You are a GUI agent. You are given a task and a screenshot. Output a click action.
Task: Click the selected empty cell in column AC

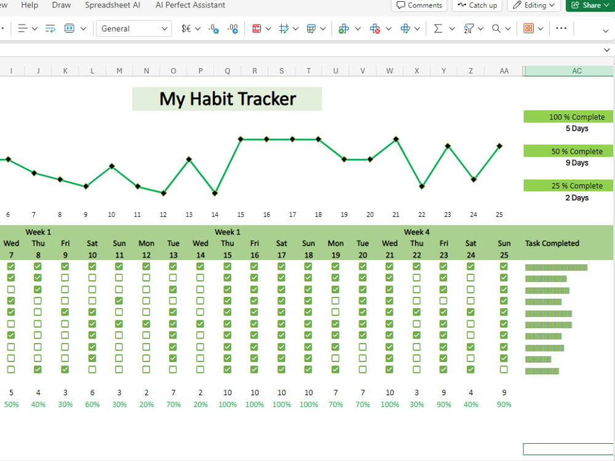point(568,449)
